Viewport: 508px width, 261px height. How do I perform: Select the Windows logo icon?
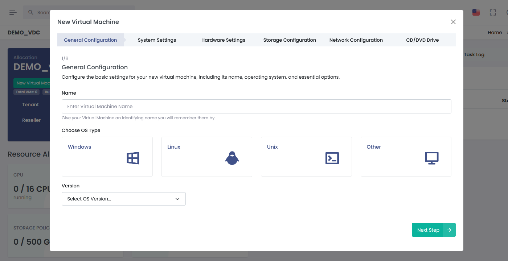[133, 158]
